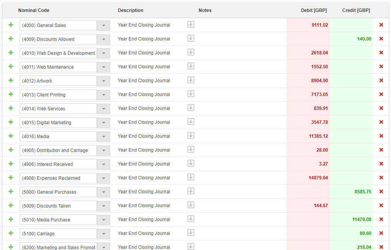Image resolution: width=391 pixels, height=250 pixels.
Task: Remove the Media Purchase row
Action: coord(381,220)
